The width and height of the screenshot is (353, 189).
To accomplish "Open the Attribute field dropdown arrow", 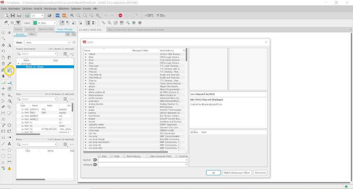I will click(186, 165).
